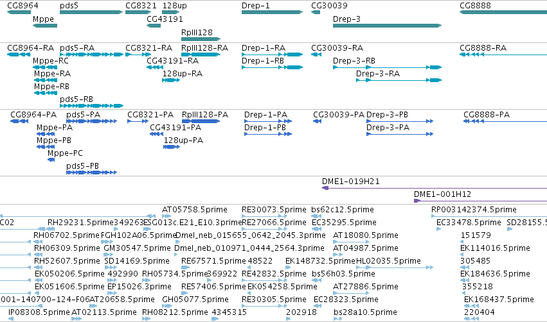Select the CG8321-RA transcript label
The image size is (547, 322).
(149, 47)
